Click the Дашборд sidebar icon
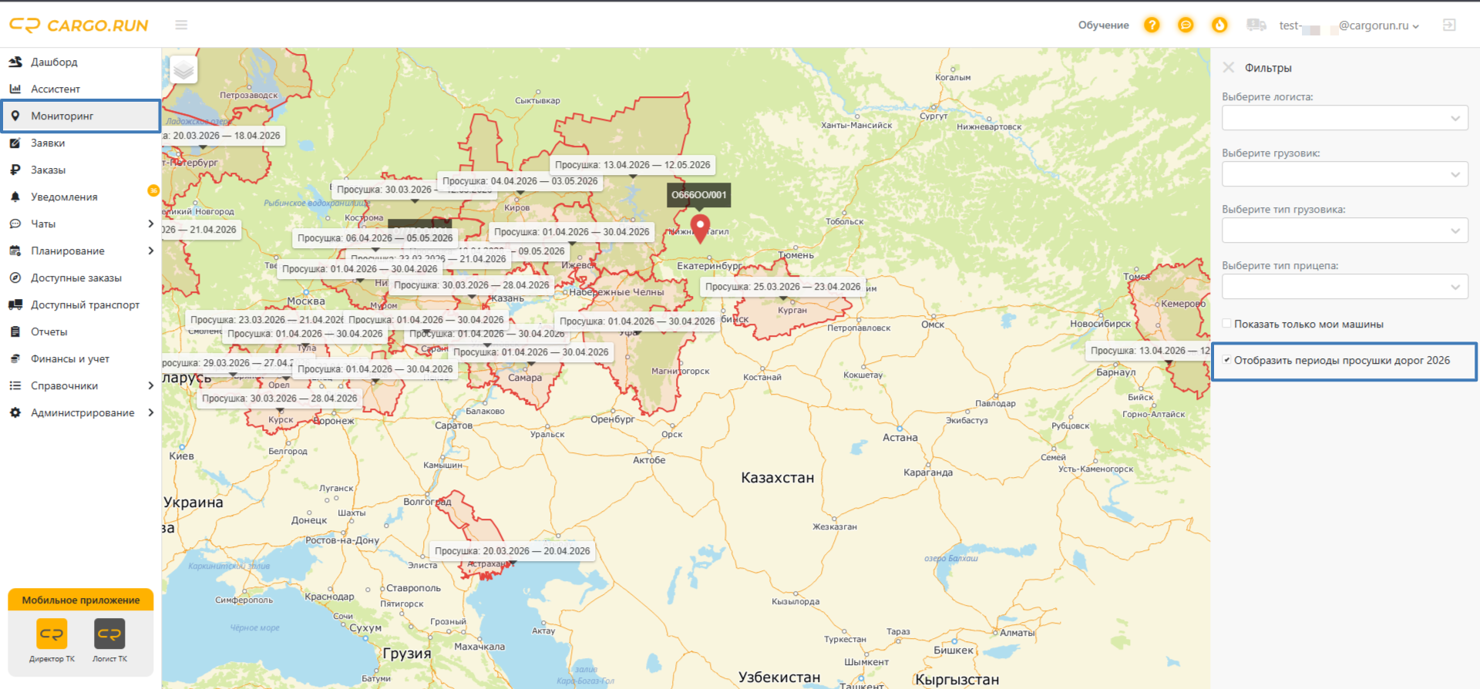 click(15, 62)
